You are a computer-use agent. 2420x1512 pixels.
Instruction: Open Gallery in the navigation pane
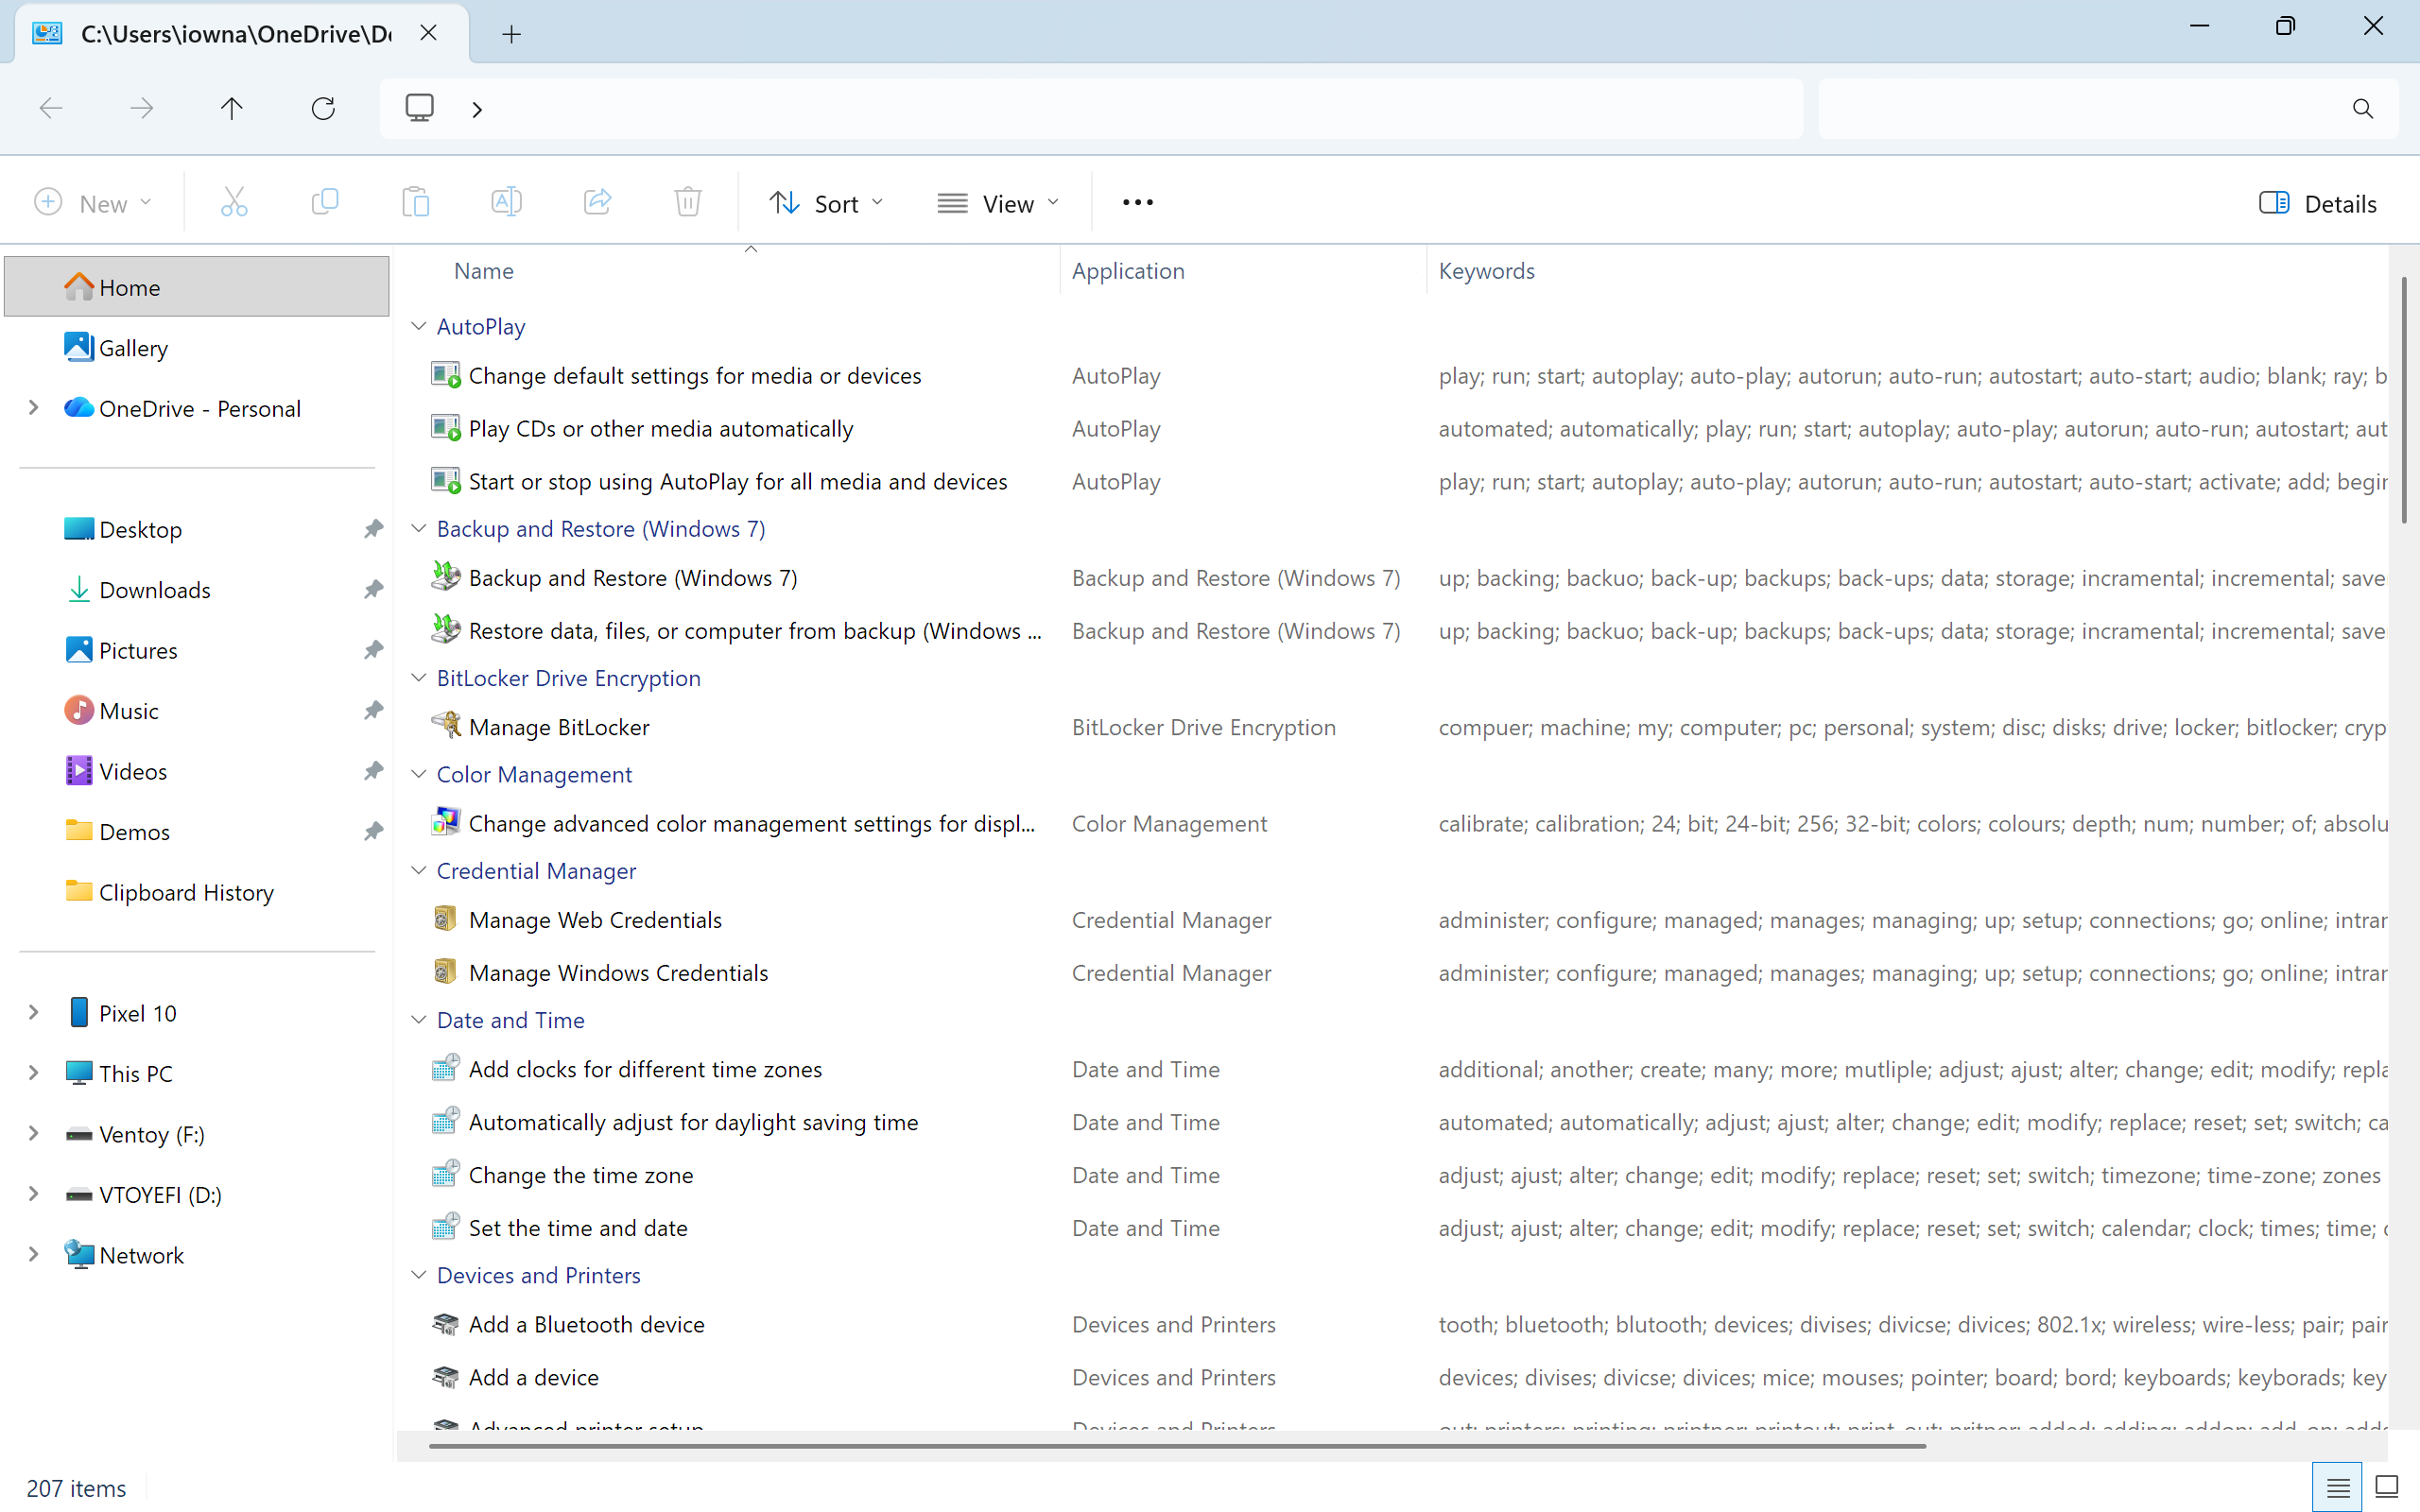(197, 347)
